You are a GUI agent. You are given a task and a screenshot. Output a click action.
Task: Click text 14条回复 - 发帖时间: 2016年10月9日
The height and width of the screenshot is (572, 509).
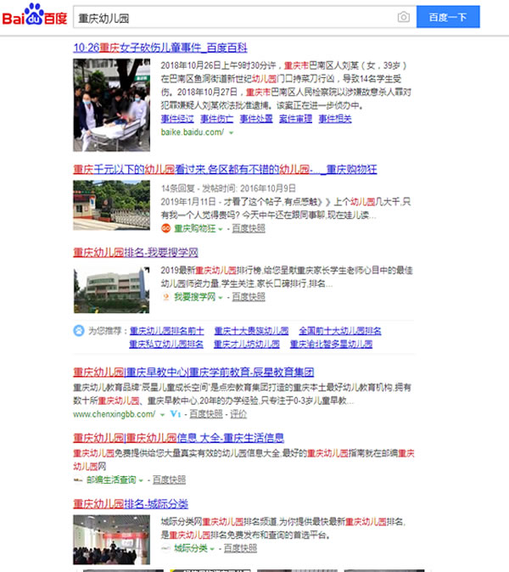[228, 188]
